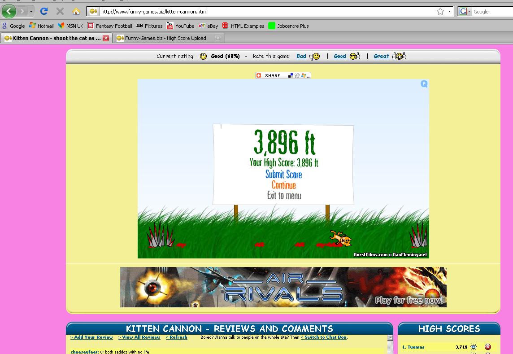Open the address bar history dropdown
The width and height of the screenshot is (513, 354).
tap(449, 12)
